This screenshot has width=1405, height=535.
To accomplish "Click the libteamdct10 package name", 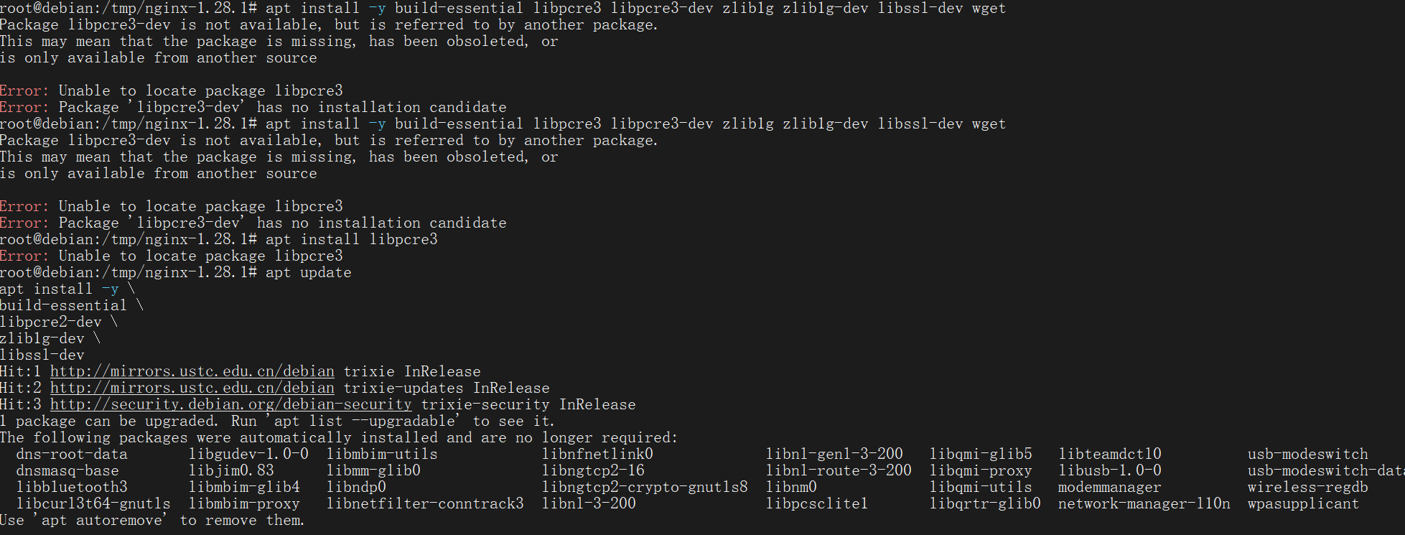I will (1109, 454).
